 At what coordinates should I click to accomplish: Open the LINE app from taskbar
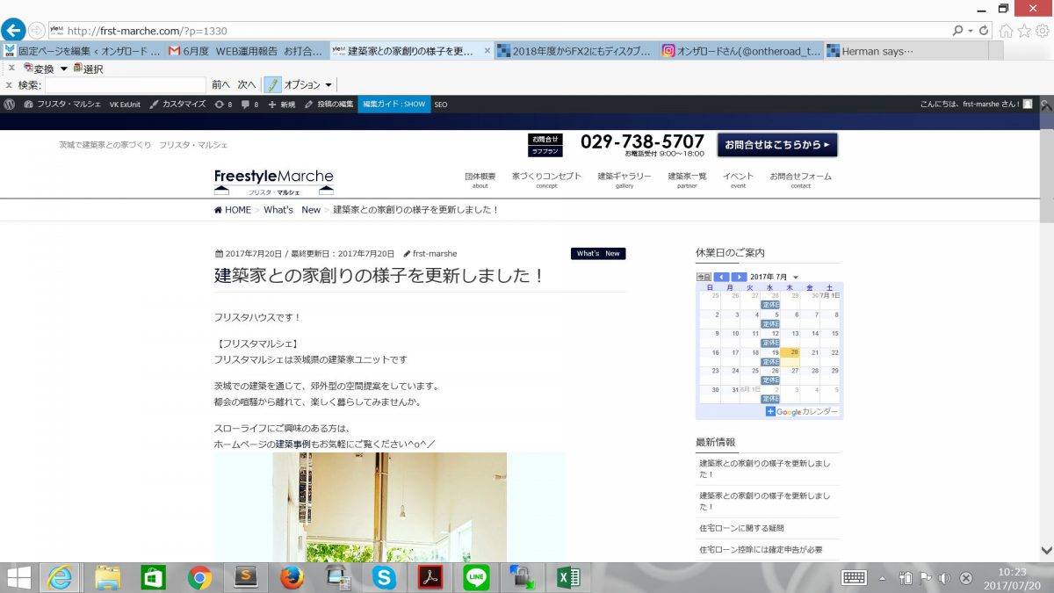pyautogui.click(x=476, y=577)
